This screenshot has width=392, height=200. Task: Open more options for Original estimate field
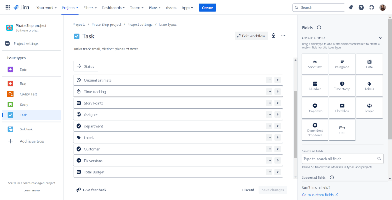[269, 80]
